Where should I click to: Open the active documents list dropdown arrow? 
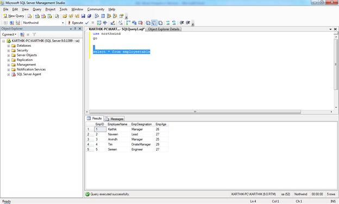pos(330,29)
